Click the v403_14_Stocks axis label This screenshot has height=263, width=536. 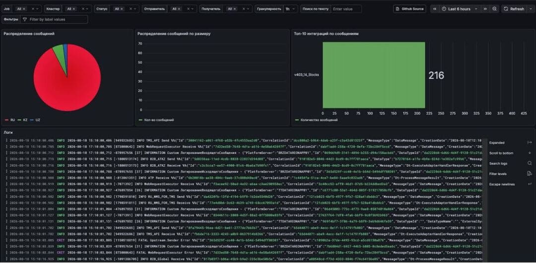(306, 74)
